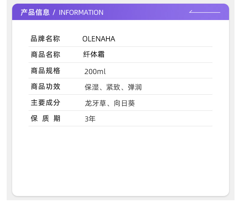This screenshot has width=240, height=203.
Task: Click the purple header banner
Action: click(x=121, y=12)
